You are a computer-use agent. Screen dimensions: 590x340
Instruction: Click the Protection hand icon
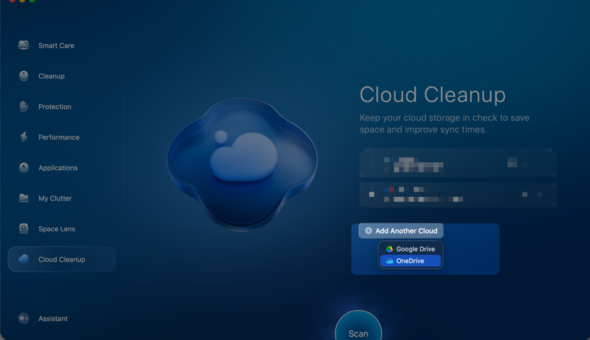(x=23, y=106)
